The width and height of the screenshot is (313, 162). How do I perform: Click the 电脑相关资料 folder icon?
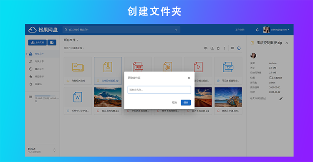(x=78, y=67)
